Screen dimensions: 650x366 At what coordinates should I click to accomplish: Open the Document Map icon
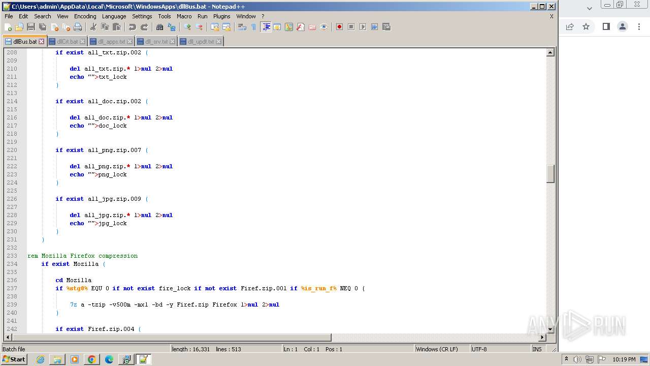(289, 27)
